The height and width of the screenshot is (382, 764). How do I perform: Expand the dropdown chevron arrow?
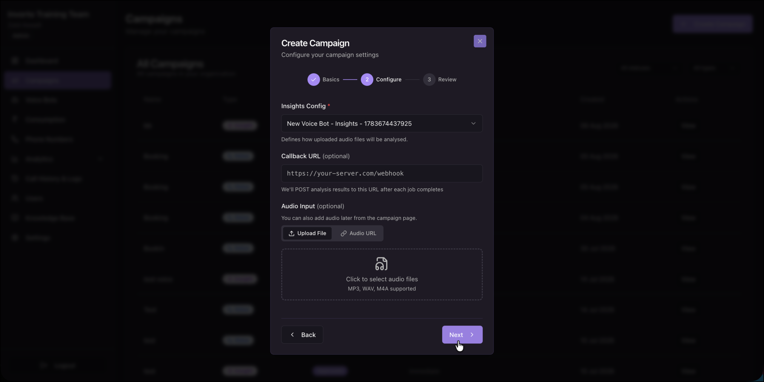473,123
